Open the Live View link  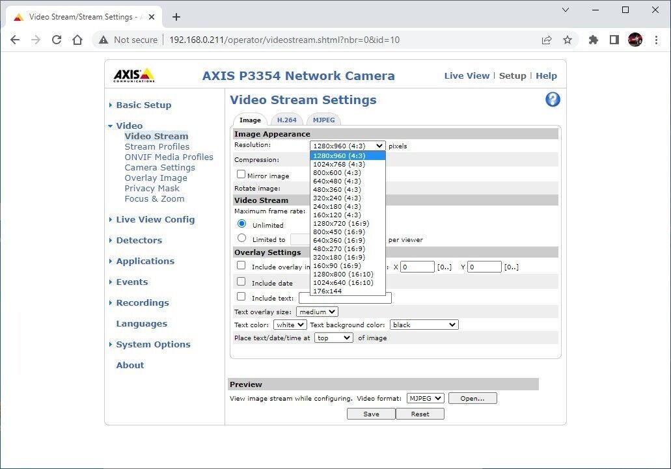pos(467,75)
